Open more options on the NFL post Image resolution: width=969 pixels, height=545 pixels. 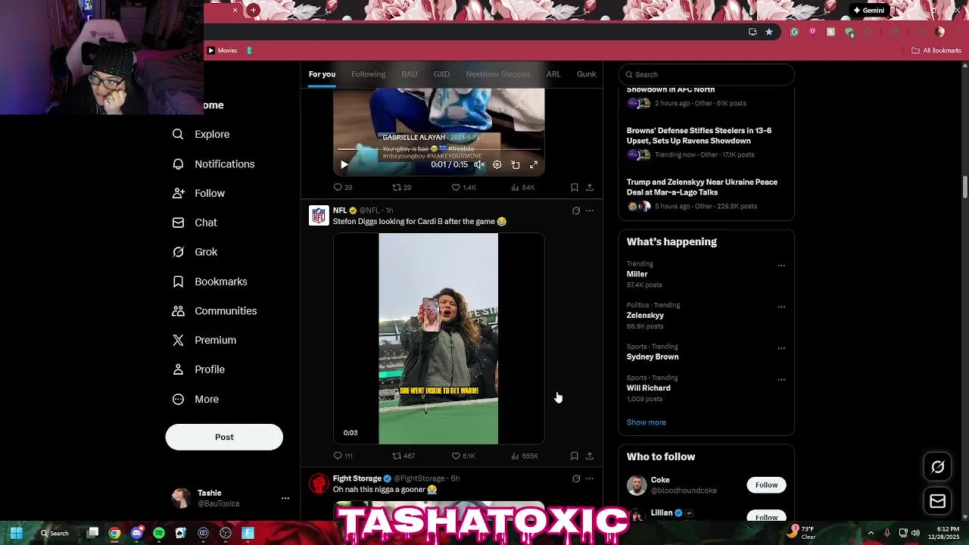click(x=590, y=210)
